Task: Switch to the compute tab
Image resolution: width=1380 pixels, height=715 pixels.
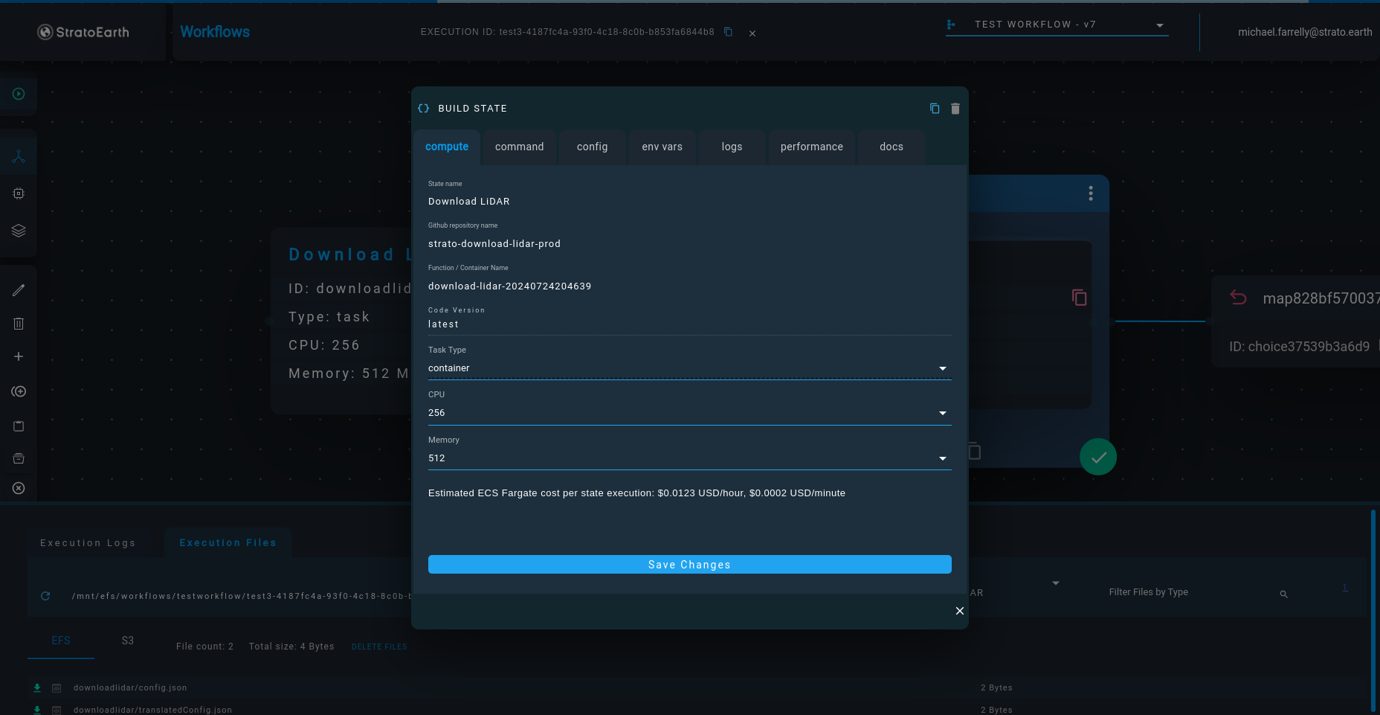Action: click(x=447, y=147)
